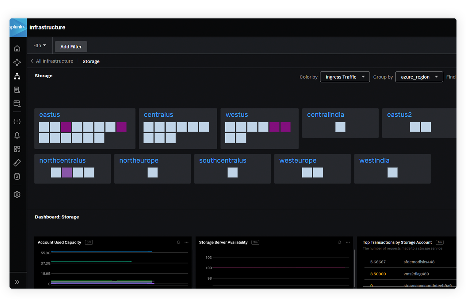Click the Incidents exclamation icon
Screen dimensions: 466x307
click(17, 121)
